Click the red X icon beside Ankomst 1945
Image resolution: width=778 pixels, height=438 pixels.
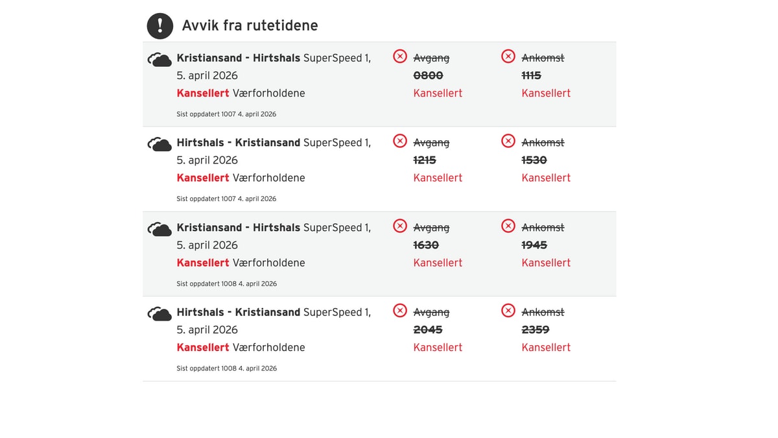tap(508, 226)
